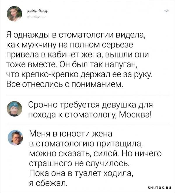
Task: Click the line "можно сказать, силой. Но ничего"
Action: [95, 153]
